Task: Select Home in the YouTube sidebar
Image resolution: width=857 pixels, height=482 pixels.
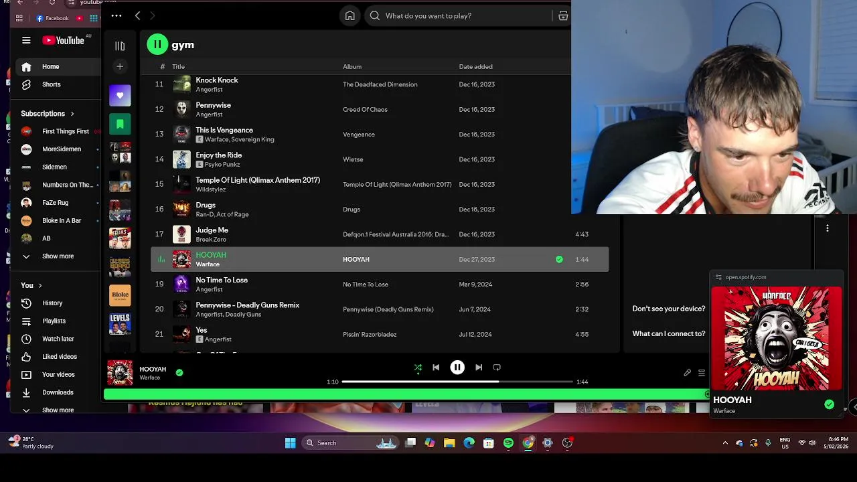Action: 58,66
